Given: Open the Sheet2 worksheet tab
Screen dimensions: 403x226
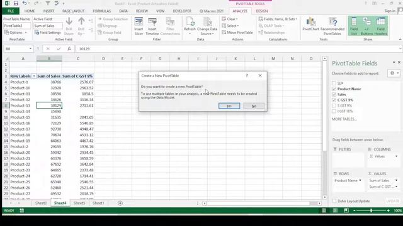Looking at the screenshot, I should coord(41,203).
